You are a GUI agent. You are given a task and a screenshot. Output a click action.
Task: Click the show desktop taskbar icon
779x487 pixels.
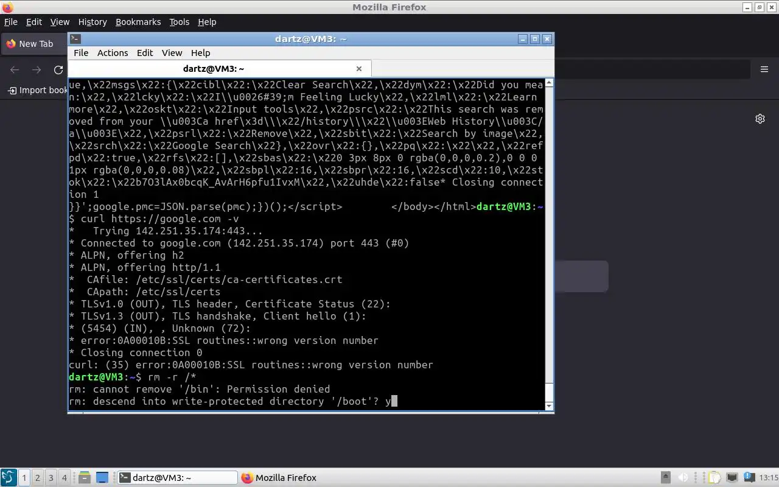tap(102, 478)
